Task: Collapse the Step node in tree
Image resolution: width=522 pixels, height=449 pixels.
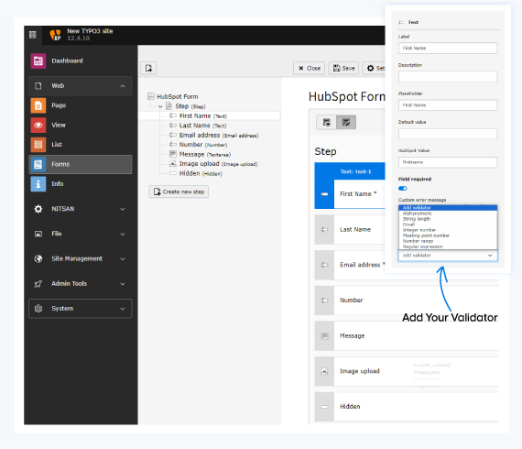Action: click(x=160, y=106)
